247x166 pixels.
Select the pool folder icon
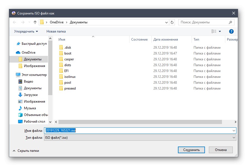(61, 83)
